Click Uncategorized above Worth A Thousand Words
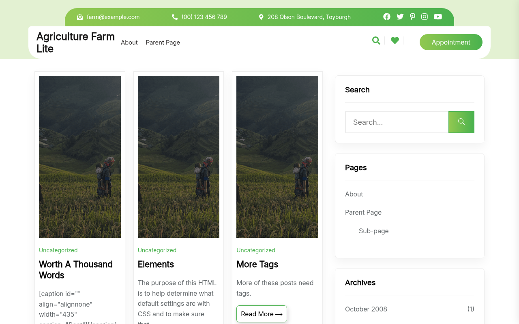 58,250
